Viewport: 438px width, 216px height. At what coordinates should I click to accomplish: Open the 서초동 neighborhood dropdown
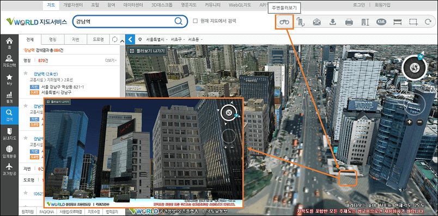pyautogui.click(x=194, y=39)
